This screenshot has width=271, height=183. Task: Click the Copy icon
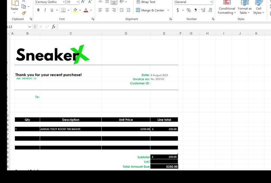click(23, 6)
